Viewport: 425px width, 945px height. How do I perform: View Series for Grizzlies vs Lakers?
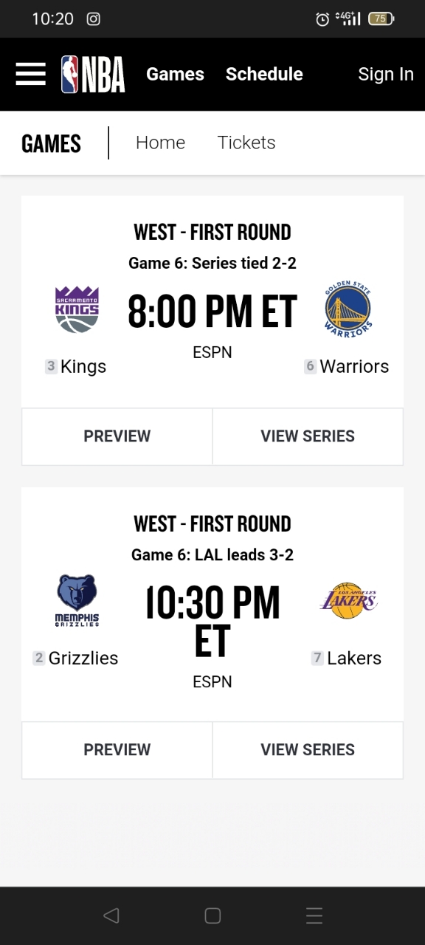(x=308, y=750)
